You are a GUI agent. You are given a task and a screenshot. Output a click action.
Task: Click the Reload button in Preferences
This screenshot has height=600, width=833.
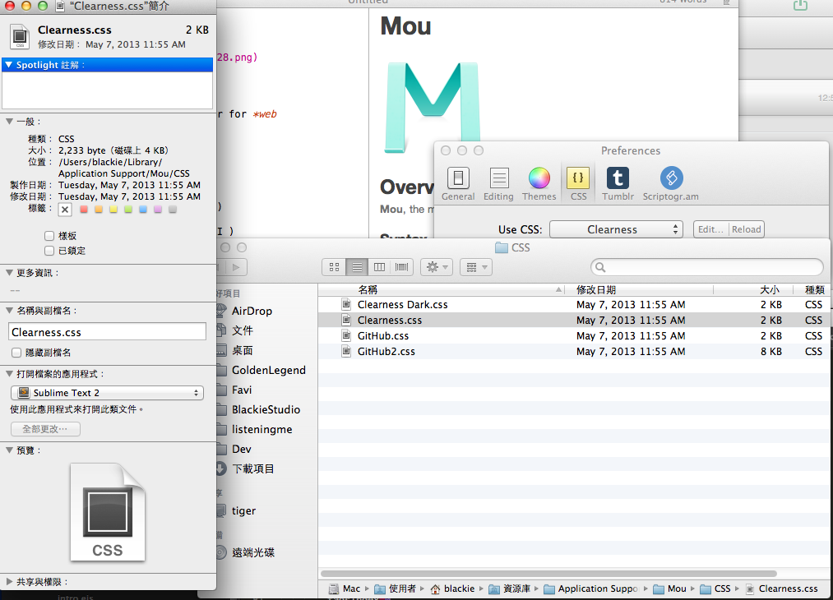[746, 229]
